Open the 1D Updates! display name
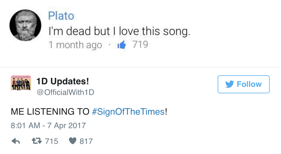This screenshot has width=281, height=154. pyautogui.click(x=62, y=81)
